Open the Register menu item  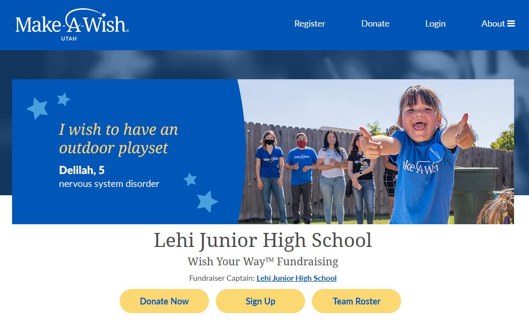click(x=310, y=24)
